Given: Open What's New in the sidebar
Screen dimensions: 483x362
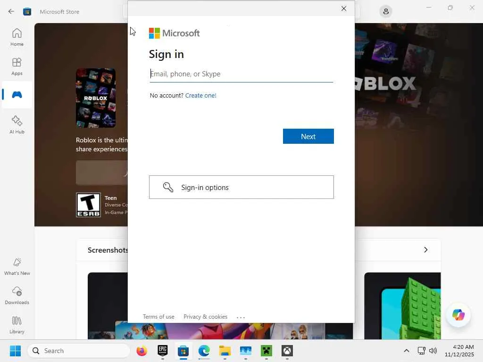Looking at the screenshot, I should point(17,266).
